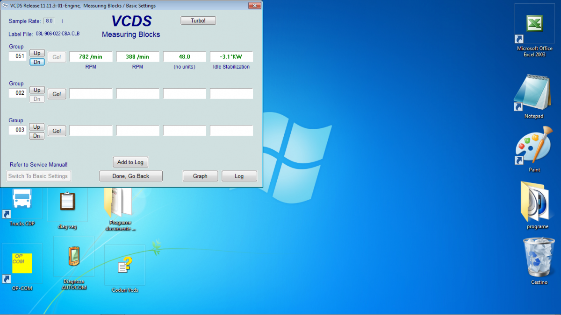Close the VCDS window
The width and height of the screenshot is (561, 315).
(255, 6)
